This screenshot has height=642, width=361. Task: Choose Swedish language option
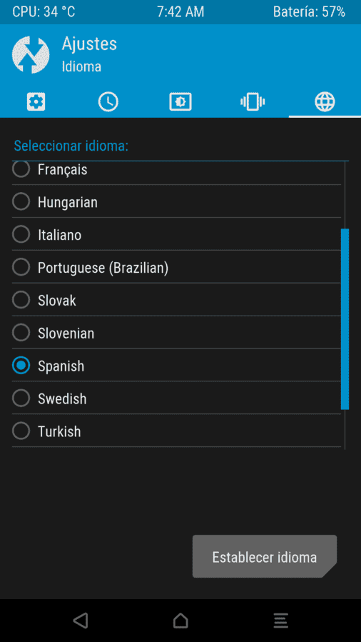[x=176, y=398]
